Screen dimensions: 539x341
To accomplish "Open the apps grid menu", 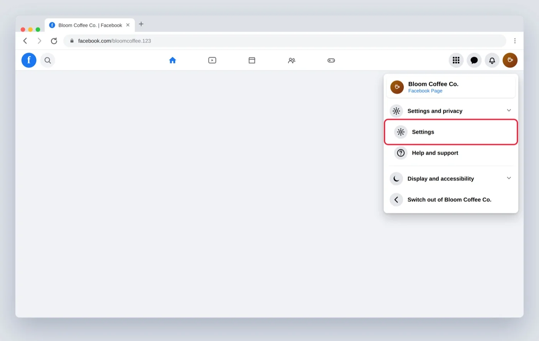I will pos(456,60).
